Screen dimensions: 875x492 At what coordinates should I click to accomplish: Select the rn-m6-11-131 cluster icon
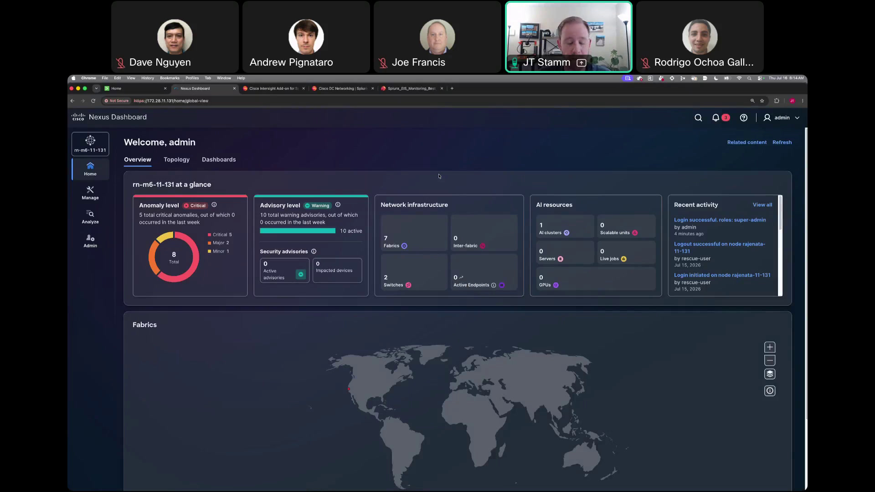click(x=90, y=144)
